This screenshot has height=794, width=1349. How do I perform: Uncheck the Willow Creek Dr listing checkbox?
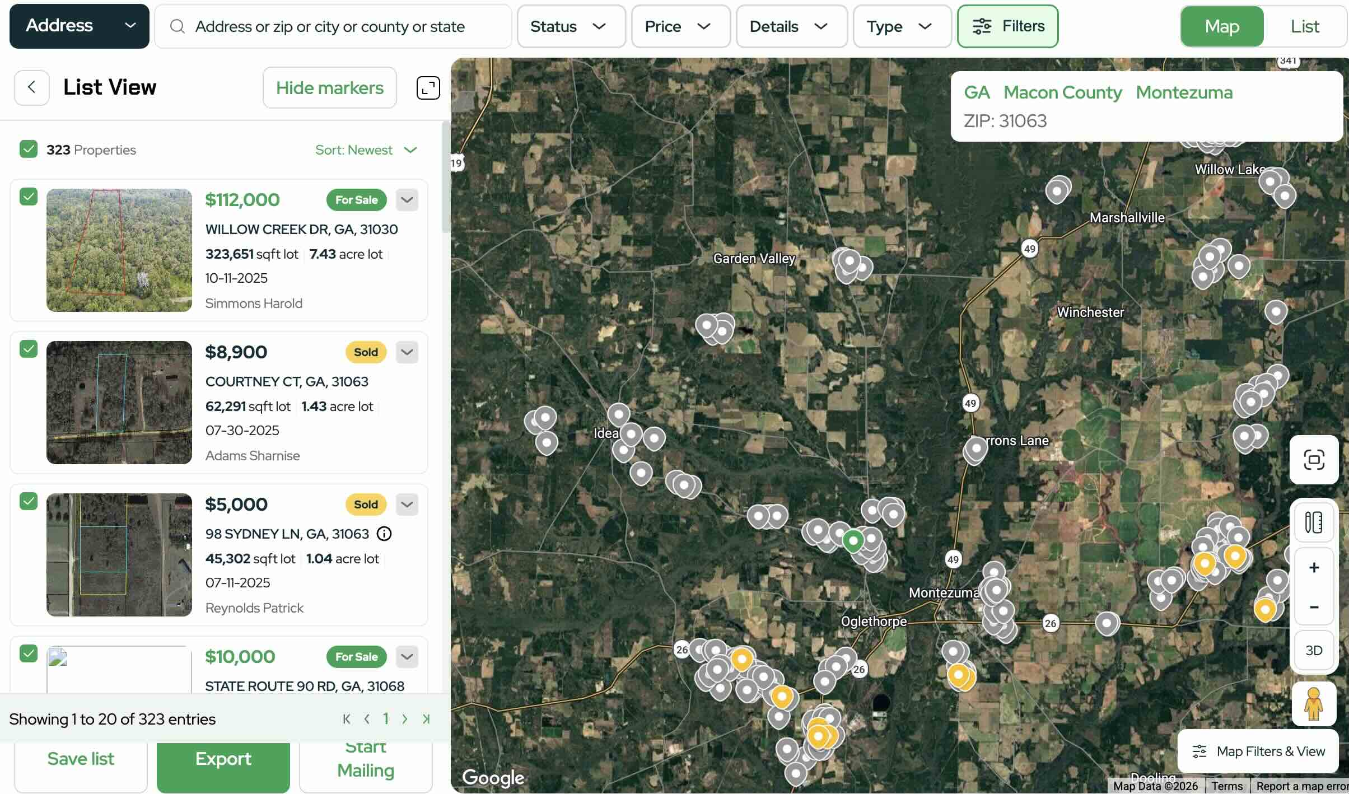[28, 197]
